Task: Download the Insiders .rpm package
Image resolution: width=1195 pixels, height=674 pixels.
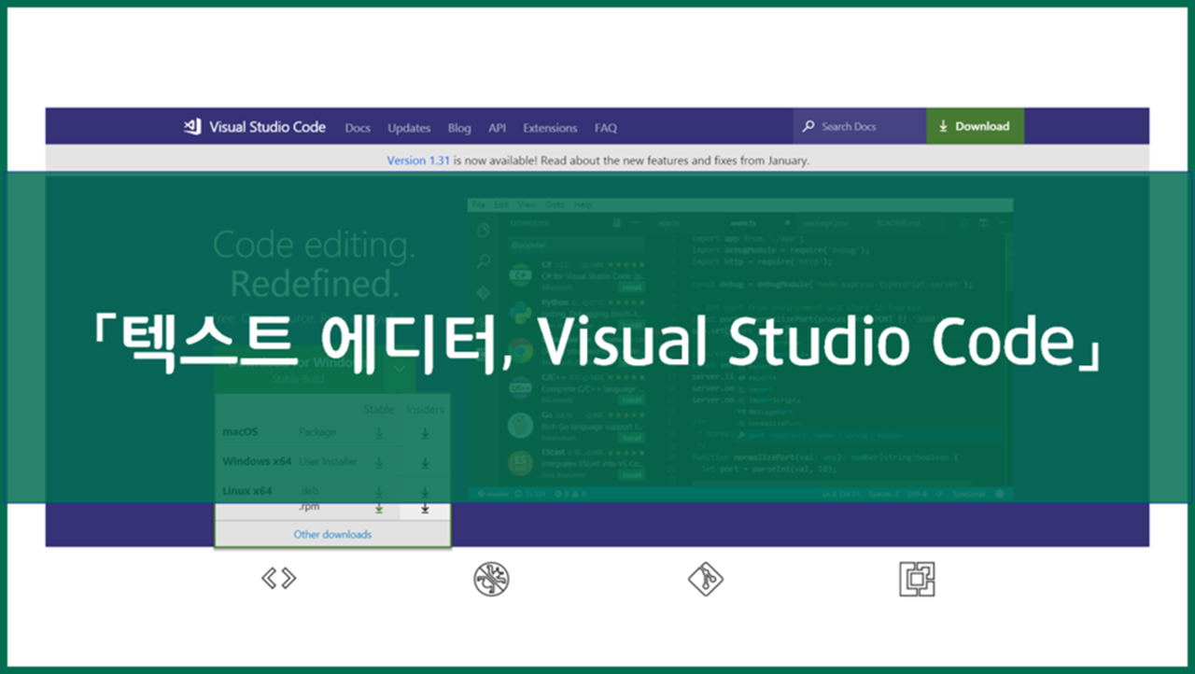Action: pos(425,509)
